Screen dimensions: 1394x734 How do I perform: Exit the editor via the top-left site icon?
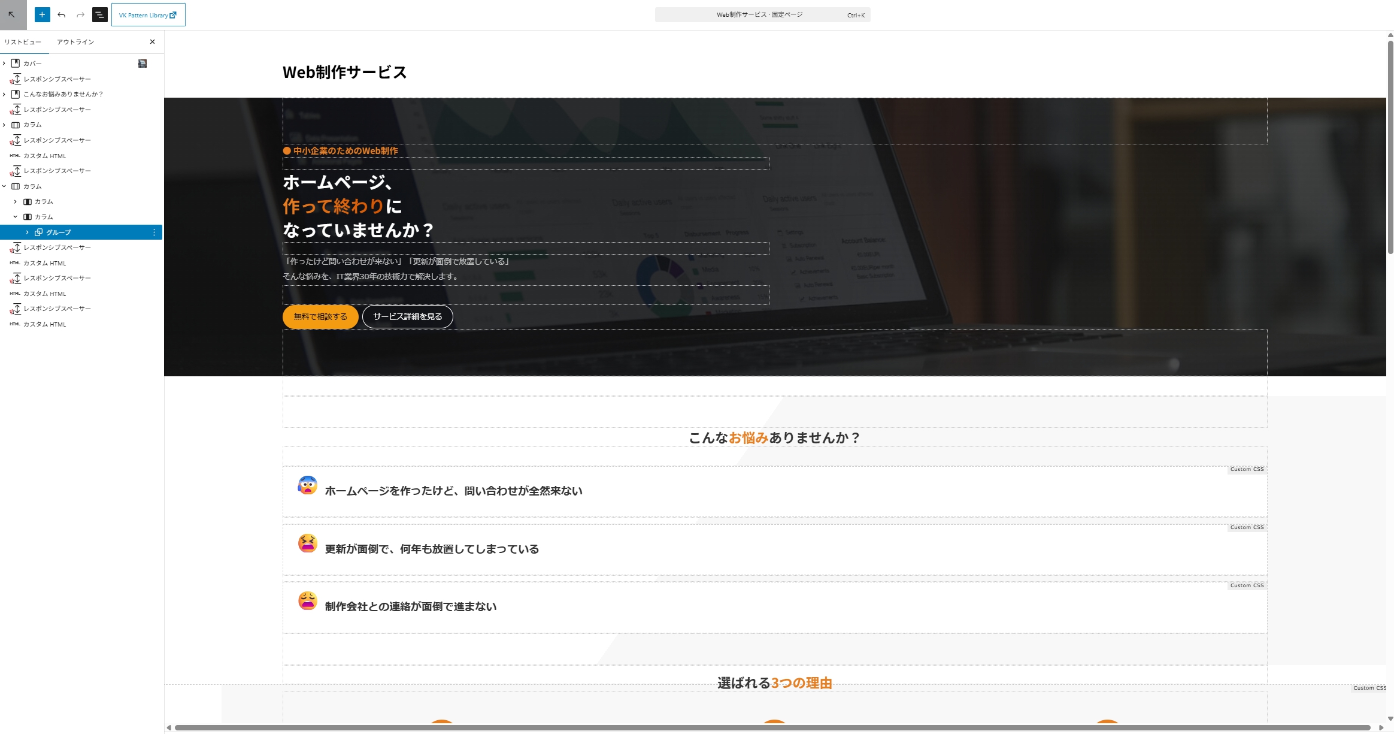pyautogui.click(x=12, y=14)
